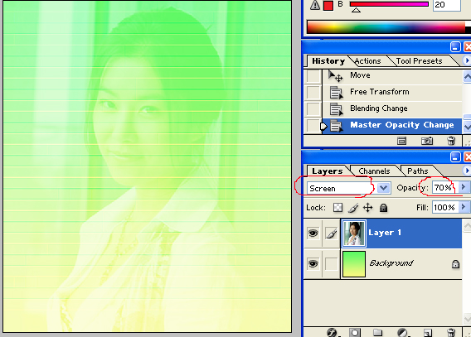Viewport: 471px width, 337px height.
Task: Open the Opacity slider arrow
Action: click(464, 187)
